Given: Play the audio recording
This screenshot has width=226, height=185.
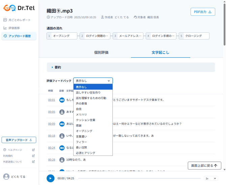Looking at the screenshot, I should 51,178.
